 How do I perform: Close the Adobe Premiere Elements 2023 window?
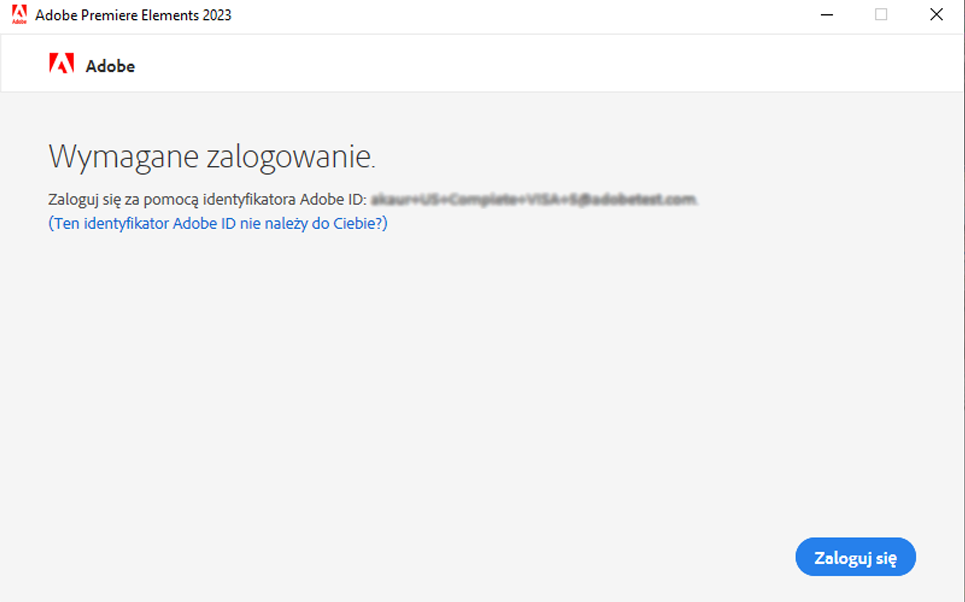(936, 15)
